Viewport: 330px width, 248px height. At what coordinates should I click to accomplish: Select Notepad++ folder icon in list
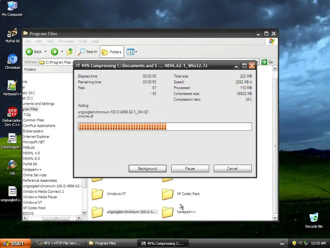click(168, 212)
